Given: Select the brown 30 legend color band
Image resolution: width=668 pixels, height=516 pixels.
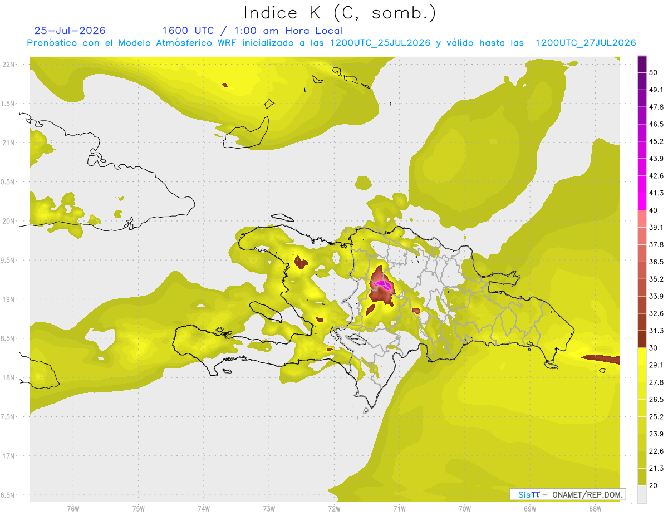Looking at the screenshot, I should 642,339.
